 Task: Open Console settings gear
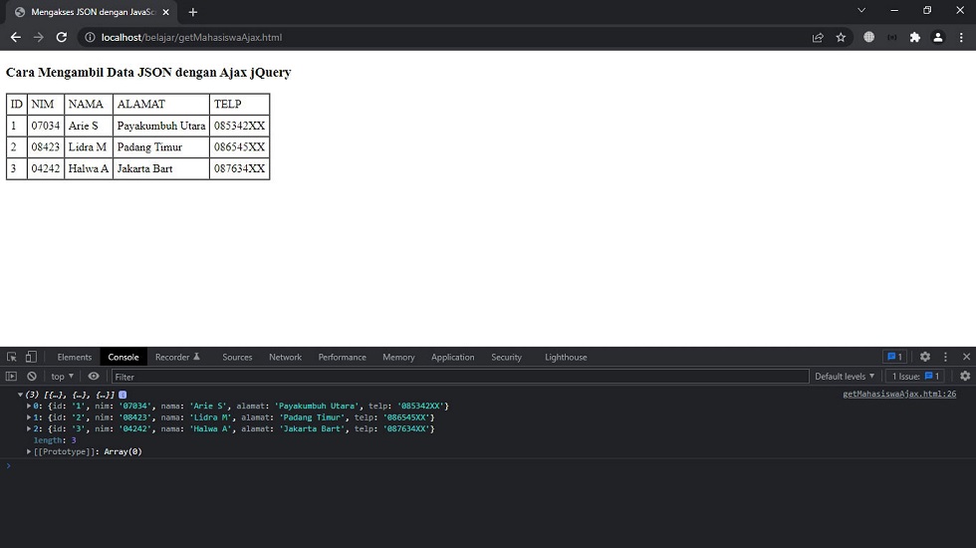(965, 377)
